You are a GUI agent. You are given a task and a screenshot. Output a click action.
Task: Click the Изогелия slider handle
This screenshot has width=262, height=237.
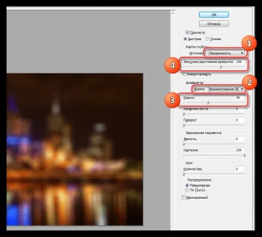point(245,156)
